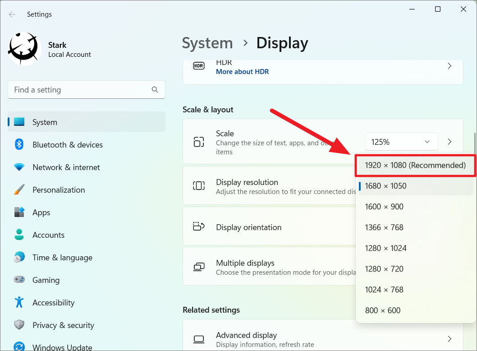Open the Accounts settings icon
The height and width of the screenshot is (351, 477).
(x=19, y=235)
